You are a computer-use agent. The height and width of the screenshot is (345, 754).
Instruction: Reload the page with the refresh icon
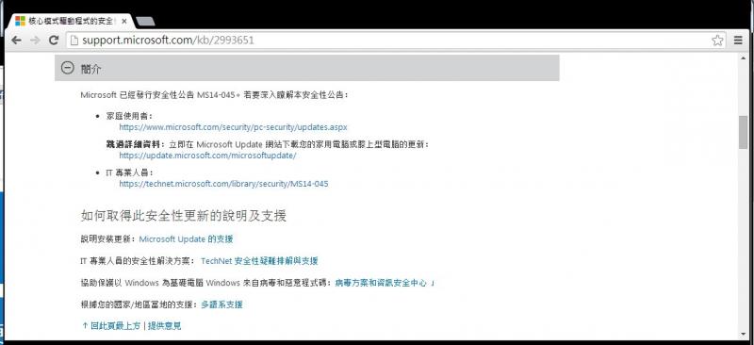point(54,41)
